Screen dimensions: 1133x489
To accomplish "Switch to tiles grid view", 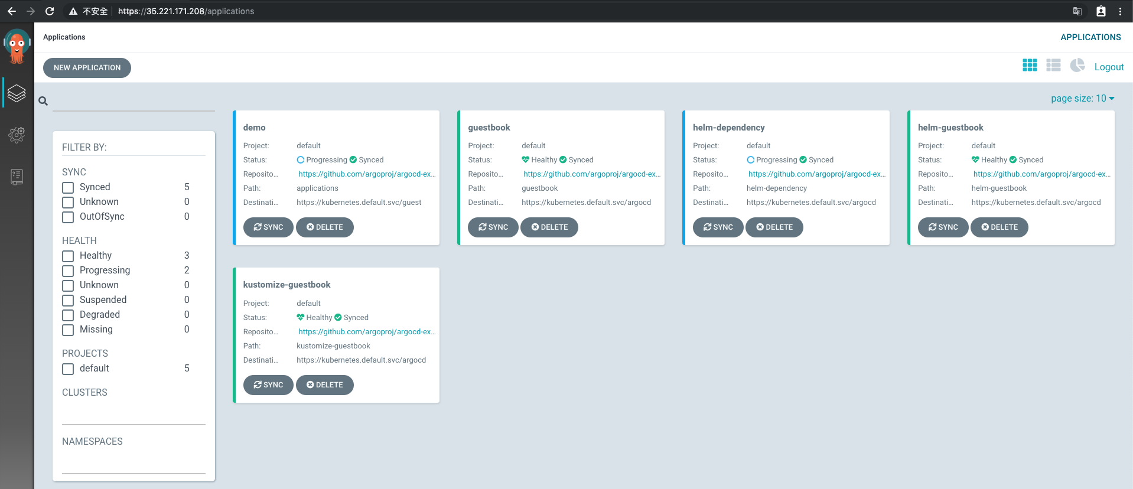I will (1030, 66).
